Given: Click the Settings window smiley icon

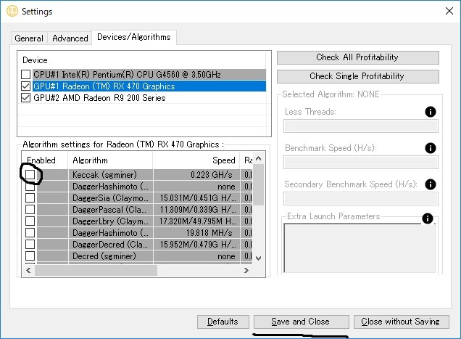Looking at the screenshot, I should [10, 11].
